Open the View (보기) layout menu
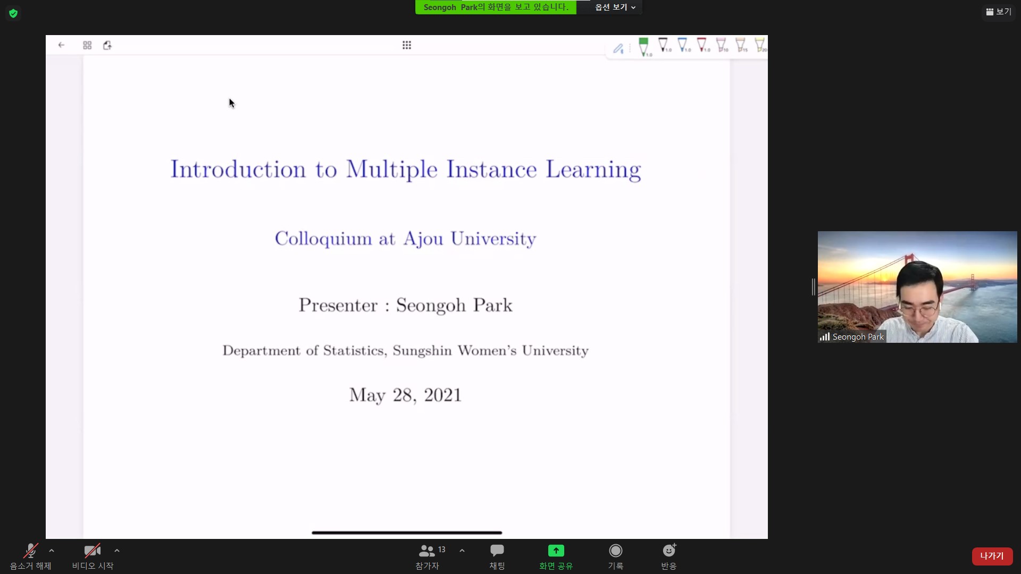This screenshot has height=574, width=1021. point(999,12)
